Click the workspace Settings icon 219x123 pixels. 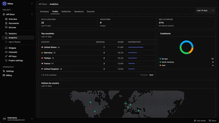click(x=4, y=71)
